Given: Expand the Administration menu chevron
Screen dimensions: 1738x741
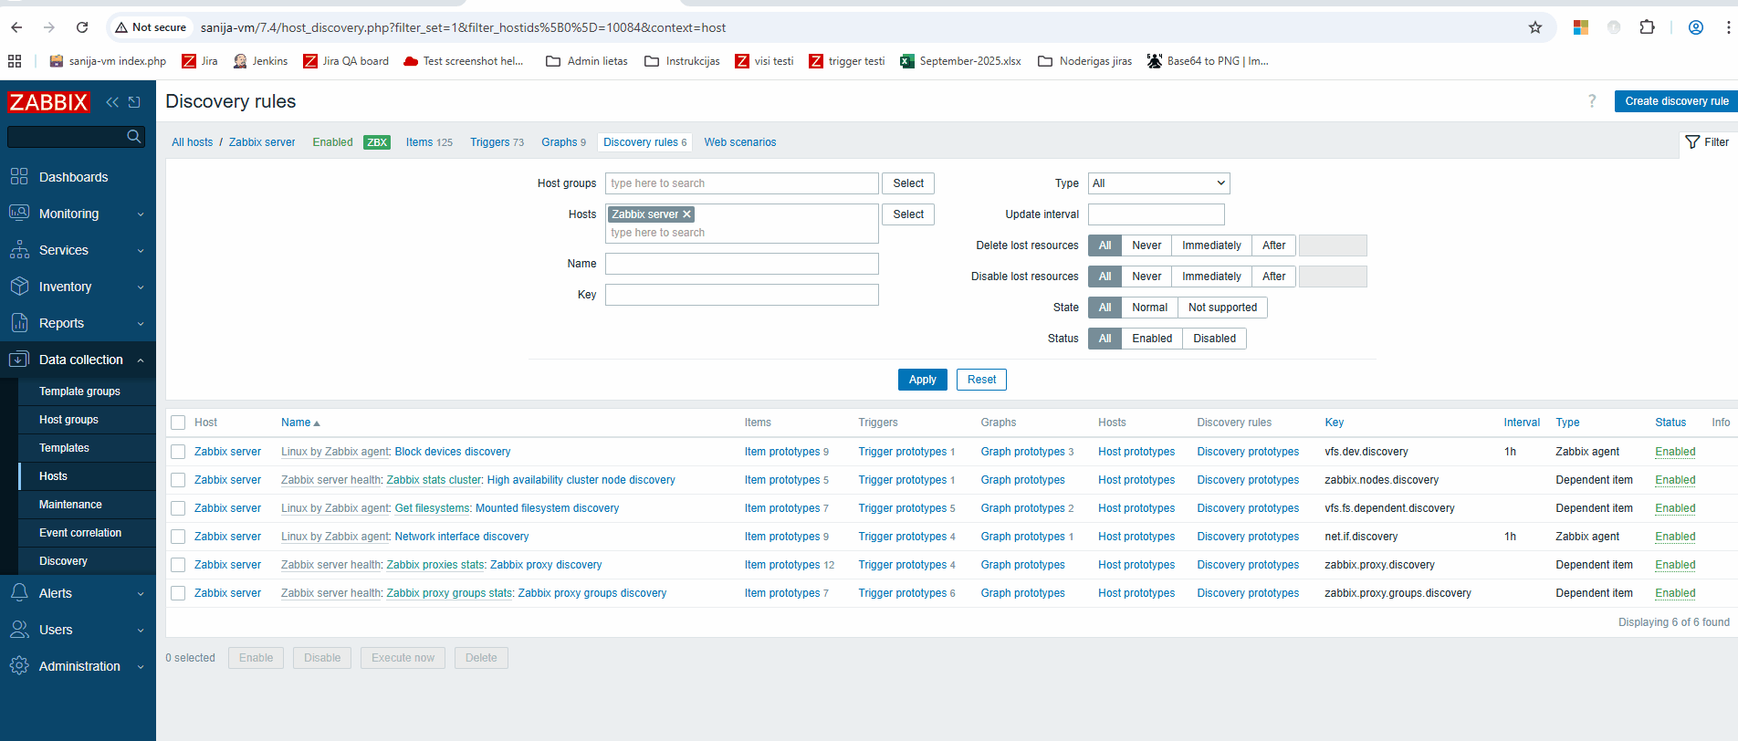Looking at the screenshot, I should pyautogui.click(x=141, y=667).
